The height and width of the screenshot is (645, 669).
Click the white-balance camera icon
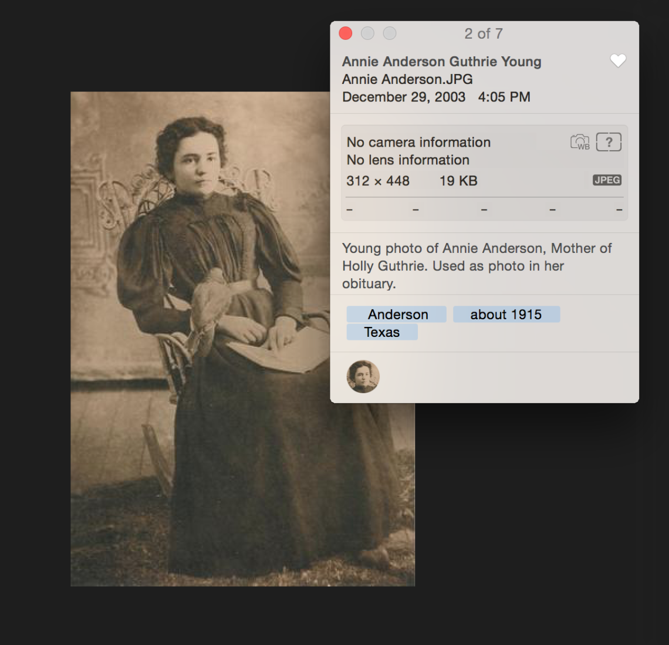pyautogui.click(x=579, y=141)
